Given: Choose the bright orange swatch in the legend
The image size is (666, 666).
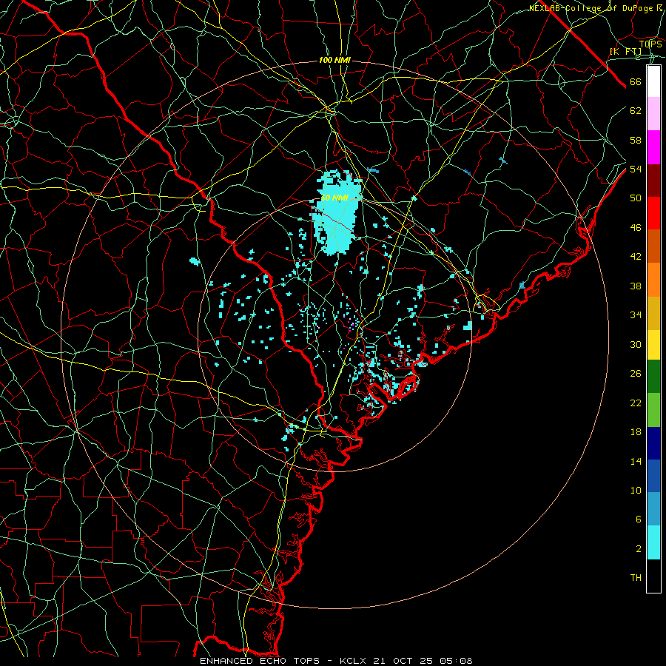Looking at the screenshot, I should [653, 280].
